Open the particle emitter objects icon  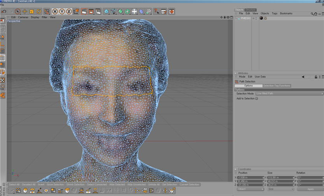148,12
